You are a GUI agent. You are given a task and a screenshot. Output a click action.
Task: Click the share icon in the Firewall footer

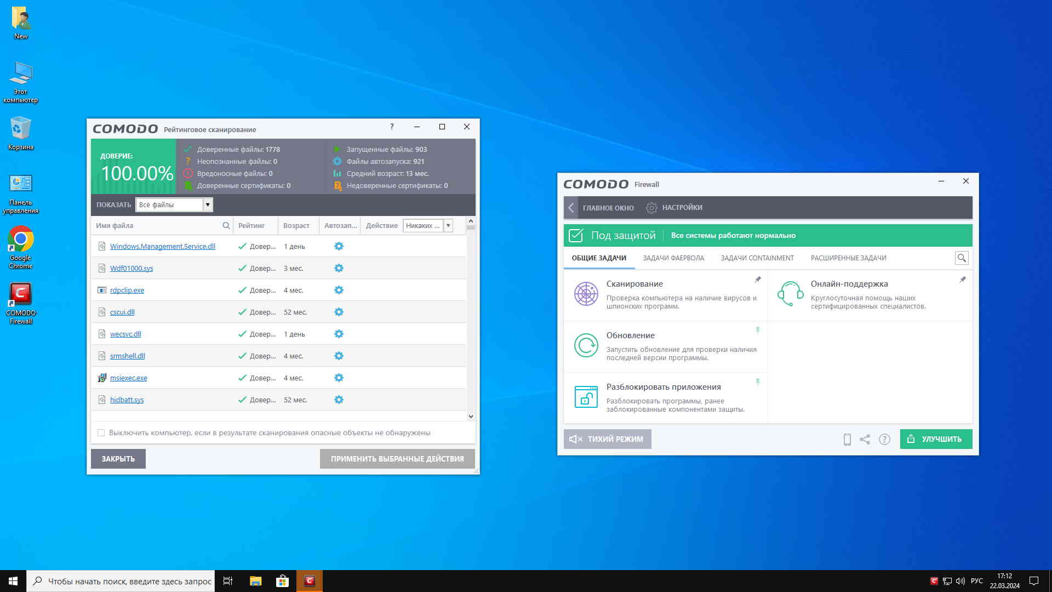pos(865,439)
